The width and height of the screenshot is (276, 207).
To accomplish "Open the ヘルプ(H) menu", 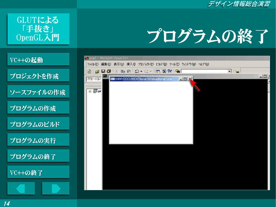I will 204,64.
